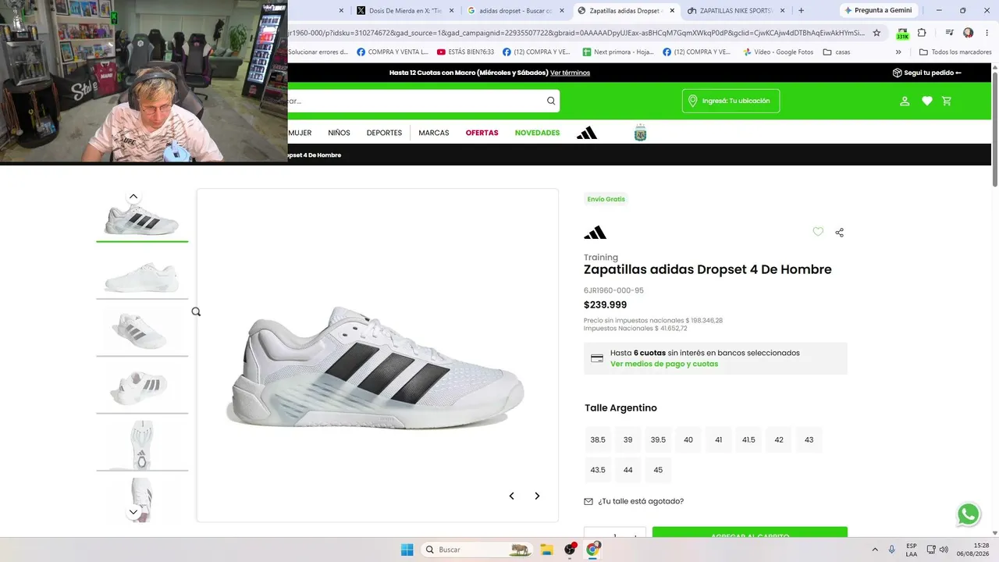Open the shopping cart icon

(x=947, y=101)
